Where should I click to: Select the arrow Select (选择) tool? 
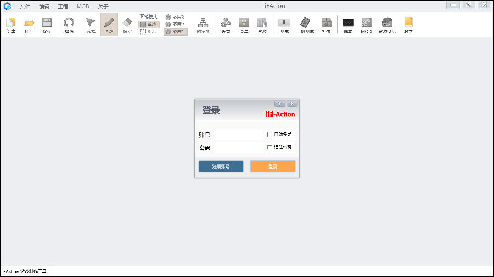[91, 25]
